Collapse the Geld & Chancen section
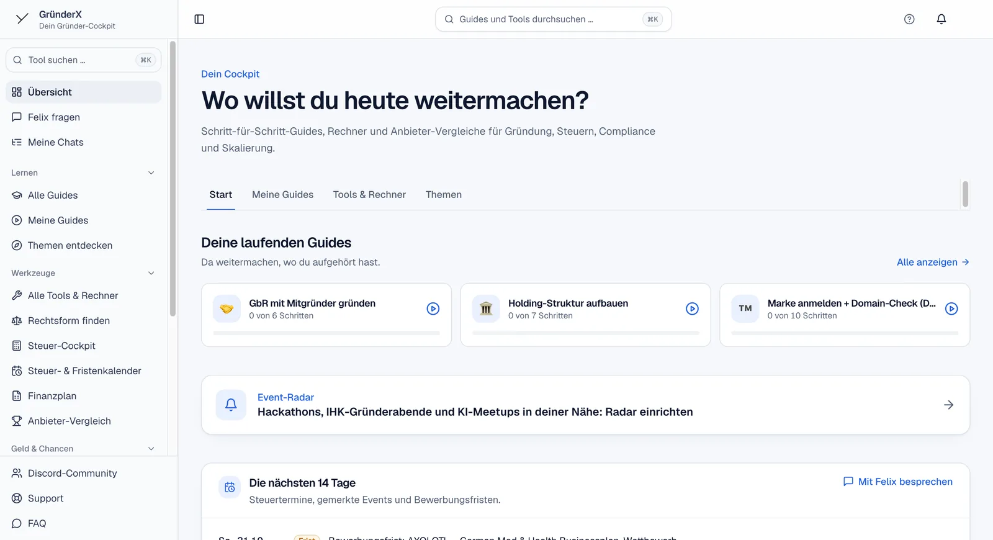 click(x=151, y=449)
